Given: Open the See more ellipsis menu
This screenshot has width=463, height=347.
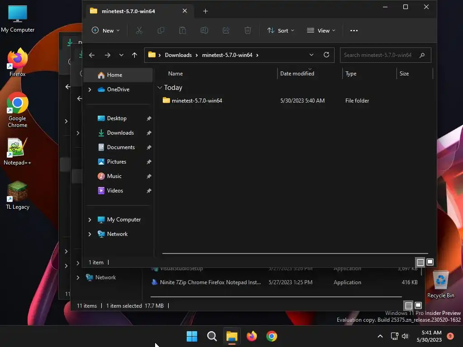Looking at the screenshot, I should 354,30.
